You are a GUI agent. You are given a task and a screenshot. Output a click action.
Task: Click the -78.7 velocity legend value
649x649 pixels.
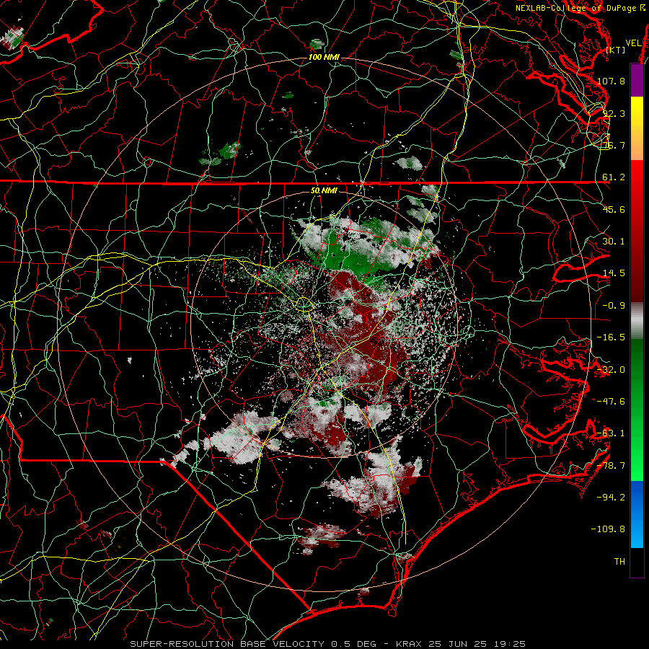pos(611,466)
